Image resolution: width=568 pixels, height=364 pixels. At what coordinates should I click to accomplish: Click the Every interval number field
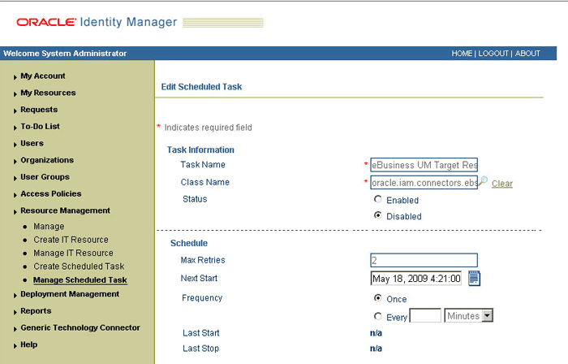coord(425,315)
